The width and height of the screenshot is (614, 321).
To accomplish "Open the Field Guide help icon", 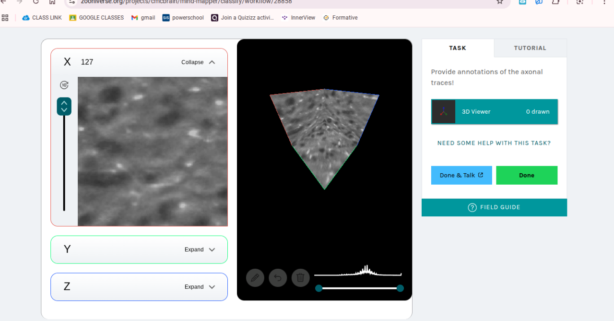I will (472, 207).
